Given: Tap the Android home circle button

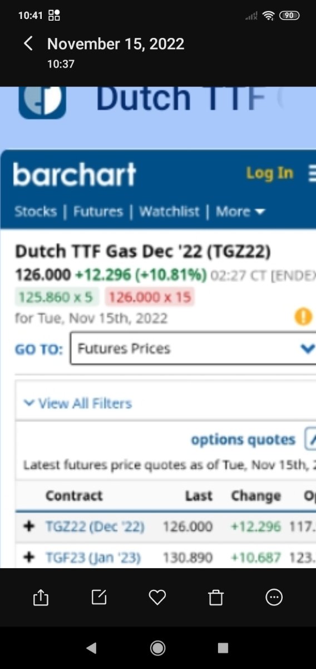Looking at the screenshot, I should (x=158, y=647).
